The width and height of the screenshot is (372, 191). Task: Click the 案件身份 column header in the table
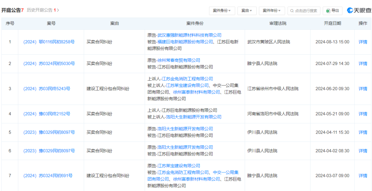coord(195,23)
